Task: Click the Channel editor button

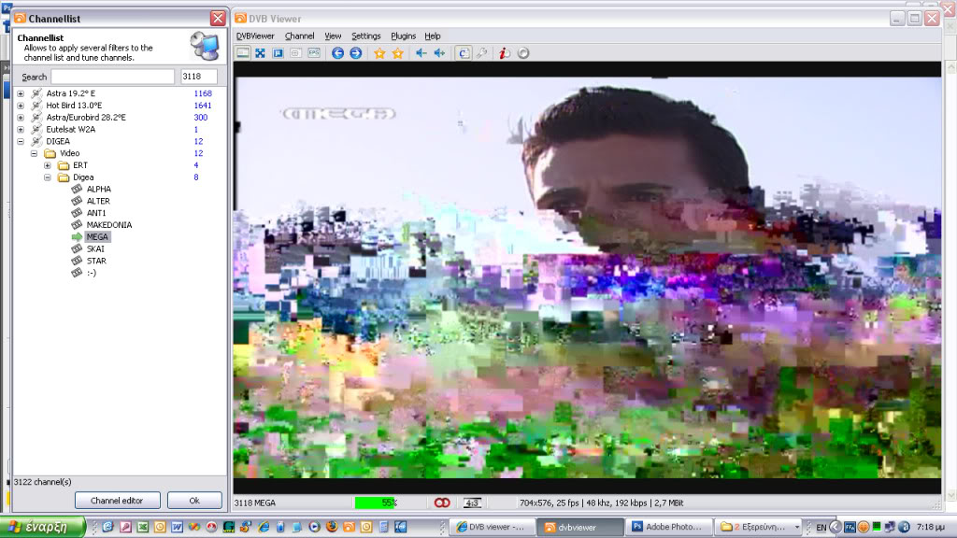Action: point(117,501)
